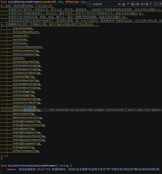Expand the replace field chevron
The height and width of the screenshot is (174, 162).
90,4
